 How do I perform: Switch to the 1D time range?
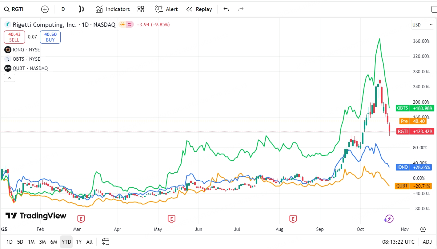click(10, 242)
